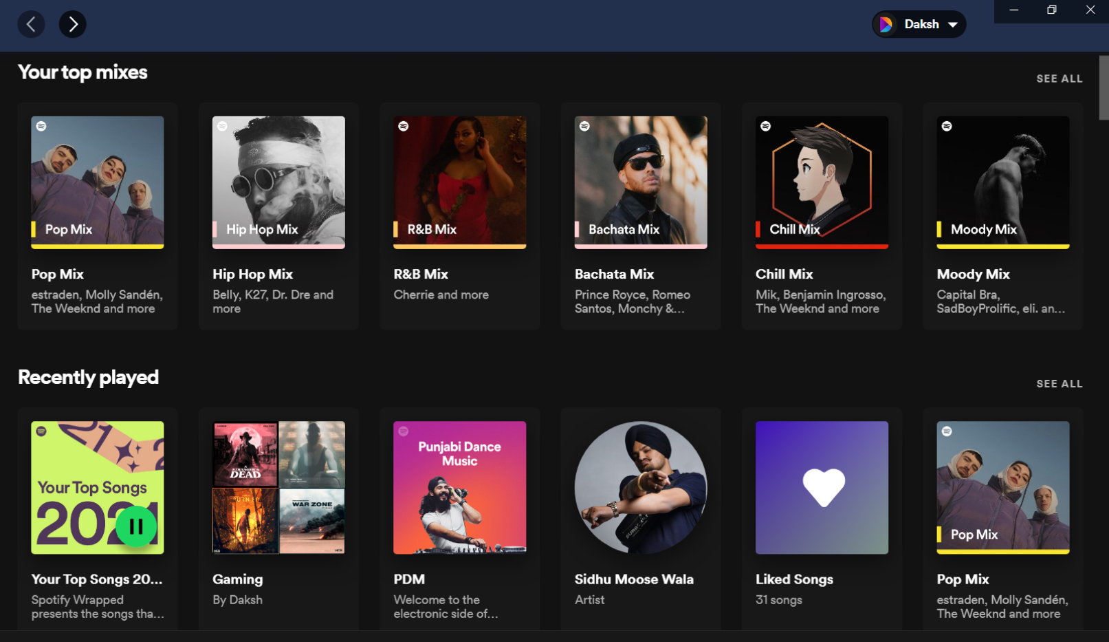Click 'Spotify Wrapped presents' description
Image resolution: width=1109 pixels, height=642 pixels.
(x=98, y=607)
